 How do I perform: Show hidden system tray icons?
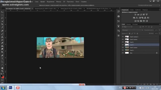click(137, 88)
